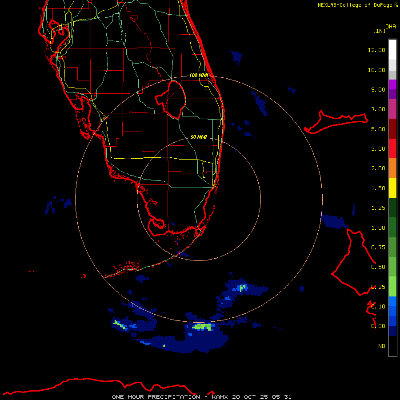The image size is (400, 400).
Task: Select the 9.00 legend value
Action: click(x=378, y=89)
